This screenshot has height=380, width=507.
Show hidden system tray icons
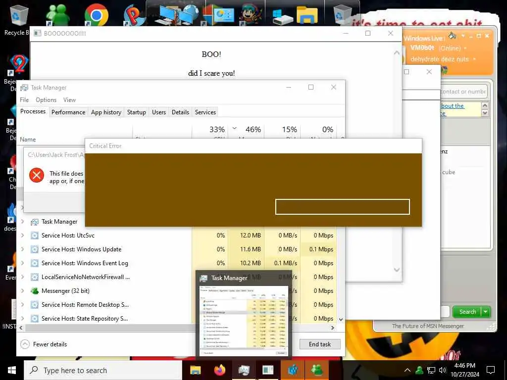(x=407, y=370)
